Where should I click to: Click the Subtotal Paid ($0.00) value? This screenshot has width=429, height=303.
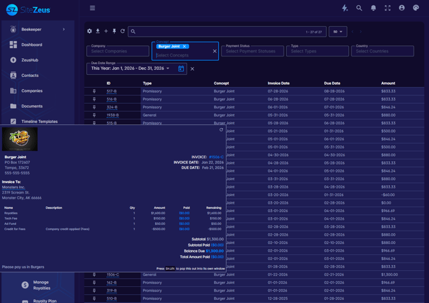click(217, 245)
